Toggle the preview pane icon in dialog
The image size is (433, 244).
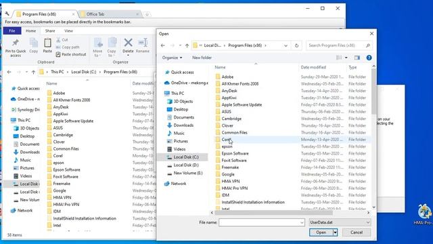(357, 58)
